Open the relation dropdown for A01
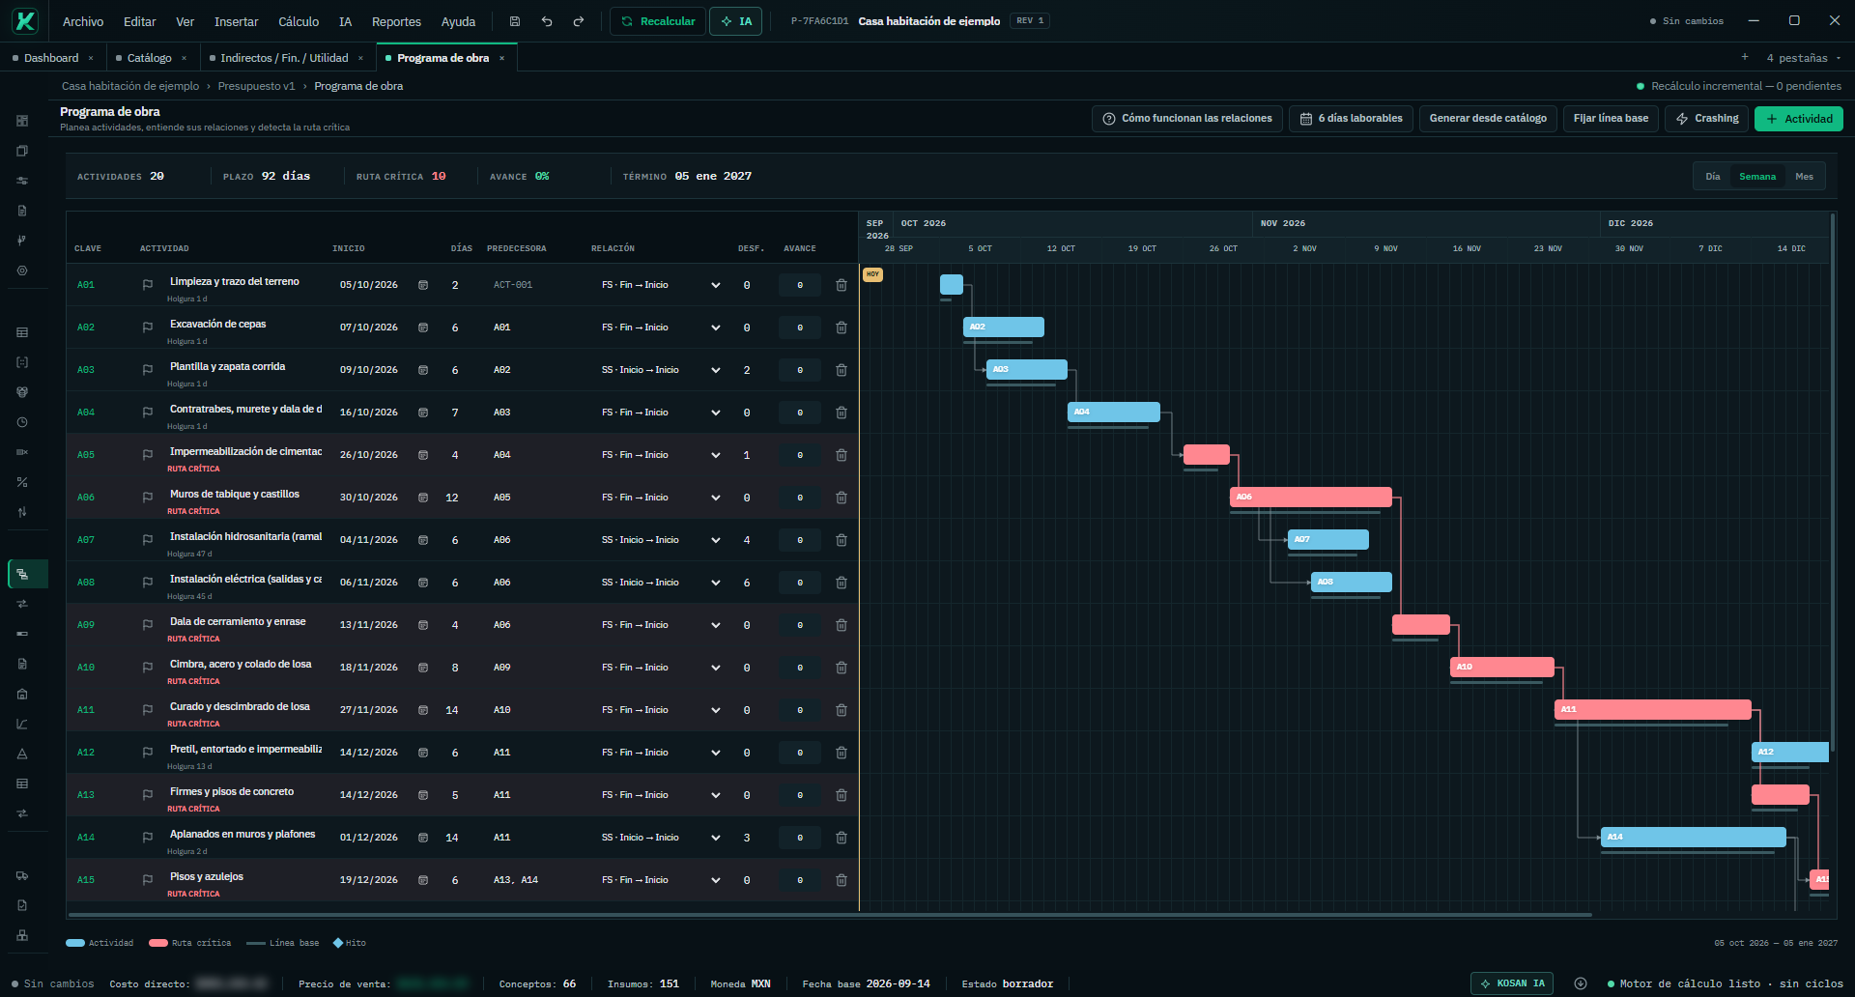This screenshot has width=1855, height=997. point(716,285)
